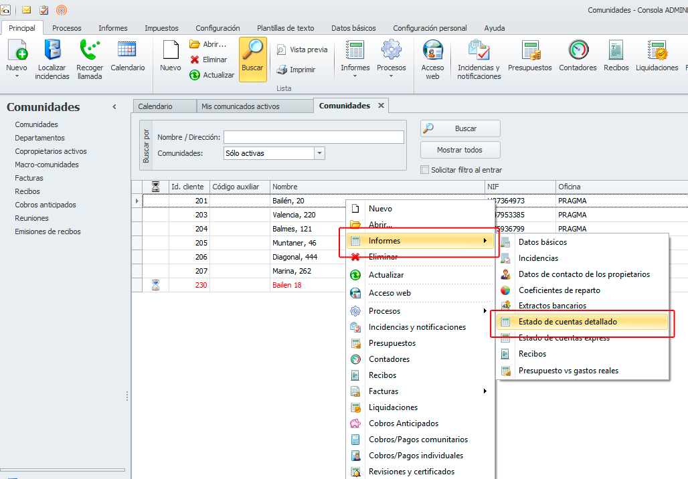
Task: Close the Comunidades tab
Action: click(x=381, y=106)
